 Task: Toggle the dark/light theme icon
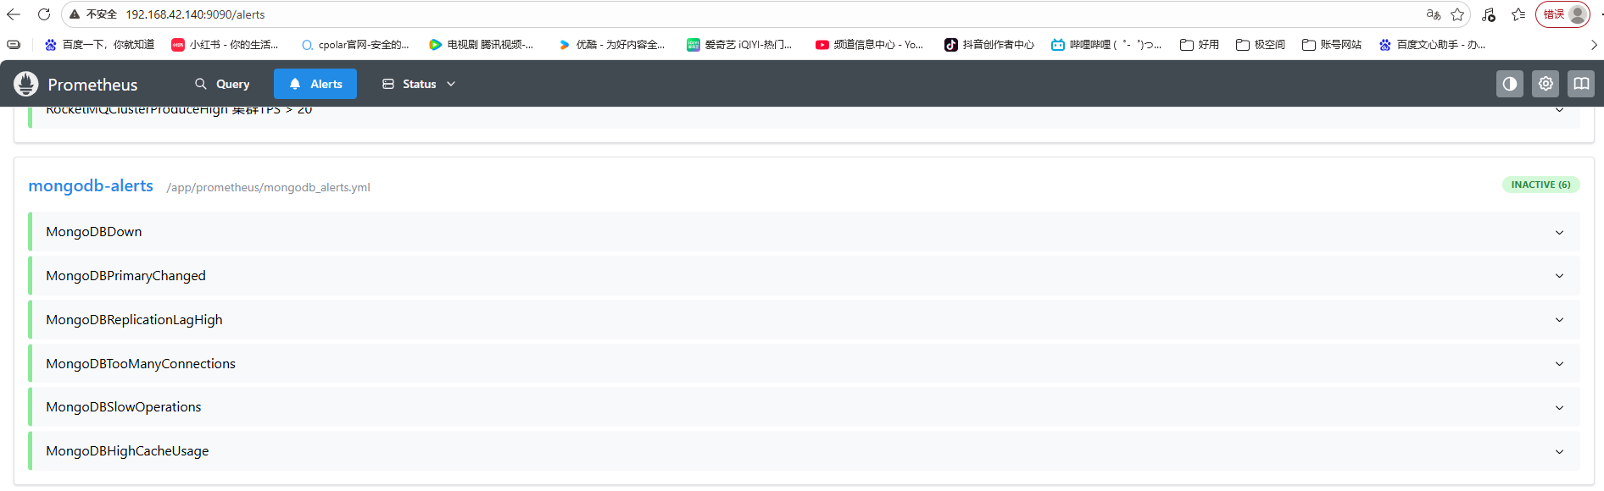click(x=1509, y=84)
